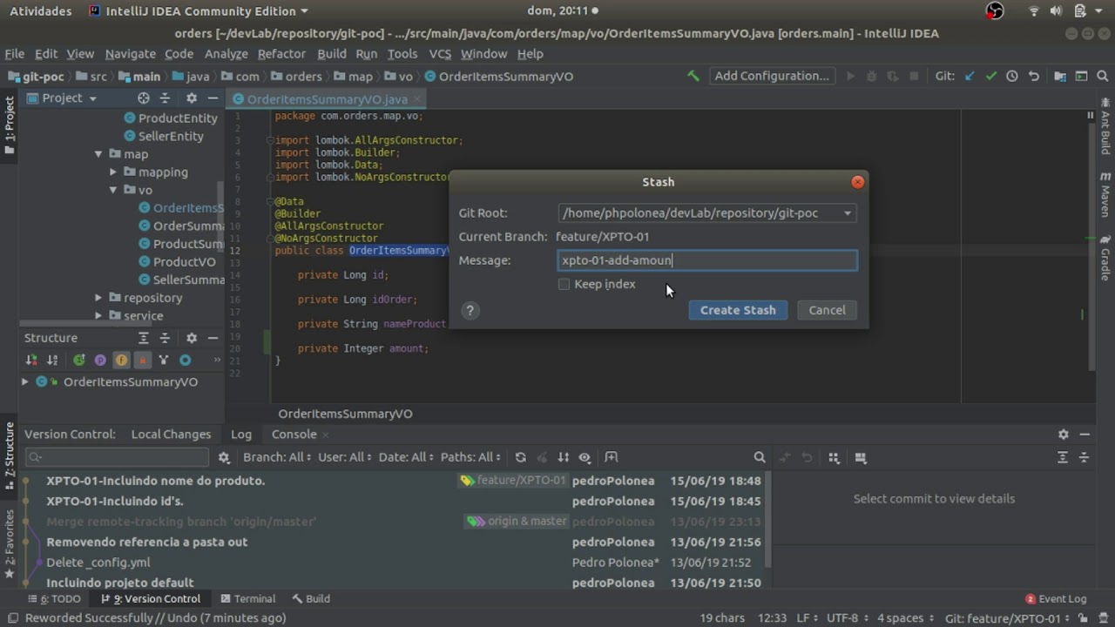Image resolution: width=1115 pixels, height=627 pixels.
Task: Click the Git Rollback arrow icon
Action: tap(1034, 76)
